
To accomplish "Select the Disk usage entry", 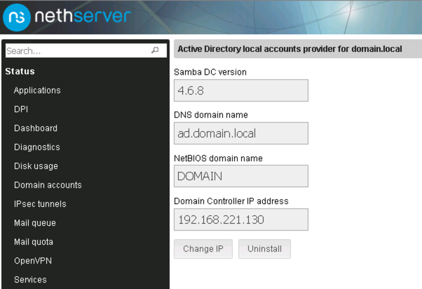I will coord(36,166).
